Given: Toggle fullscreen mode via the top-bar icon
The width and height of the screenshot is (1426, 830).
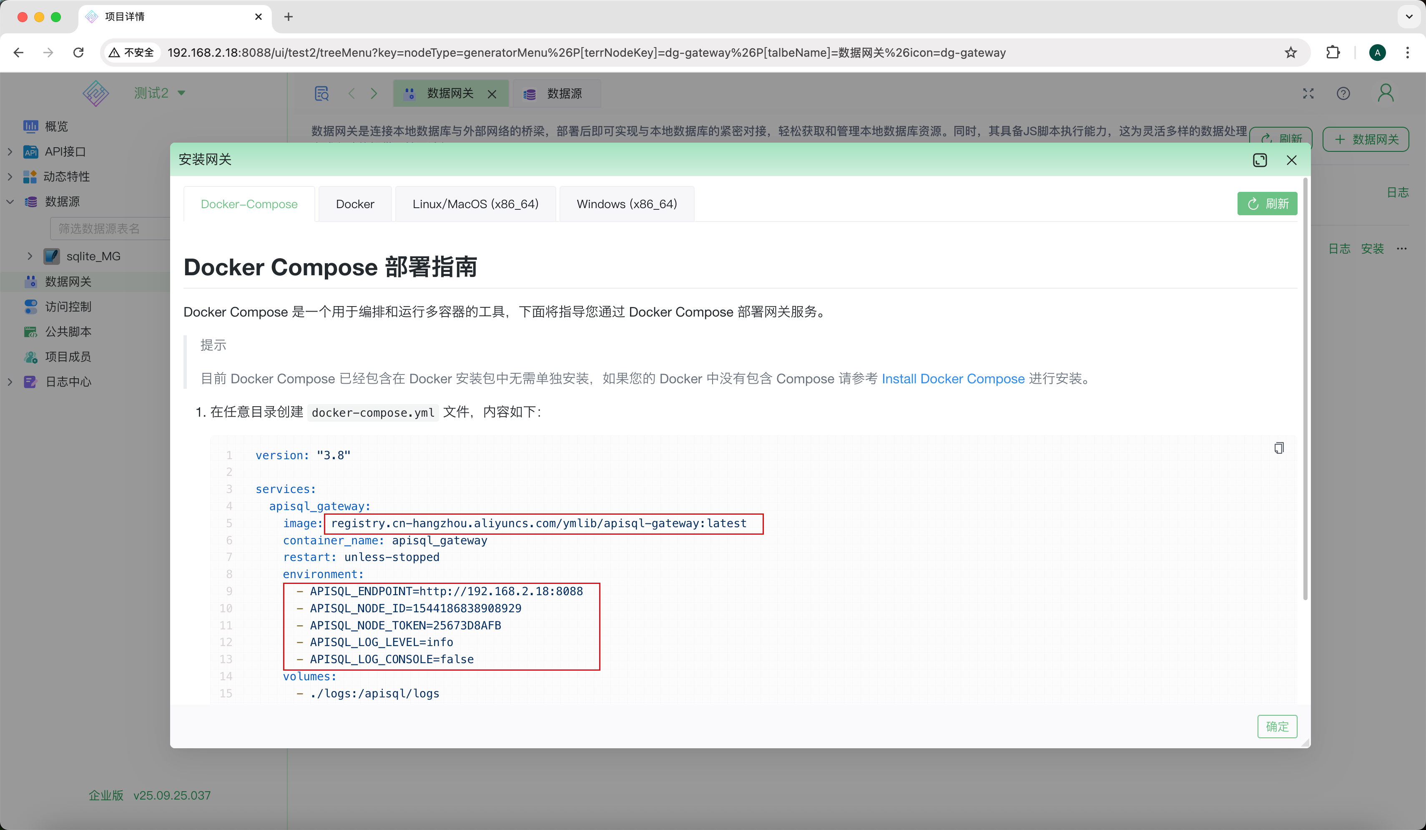Looking at the screenshot, I should pyautogui.click(x=1308, y=93).
